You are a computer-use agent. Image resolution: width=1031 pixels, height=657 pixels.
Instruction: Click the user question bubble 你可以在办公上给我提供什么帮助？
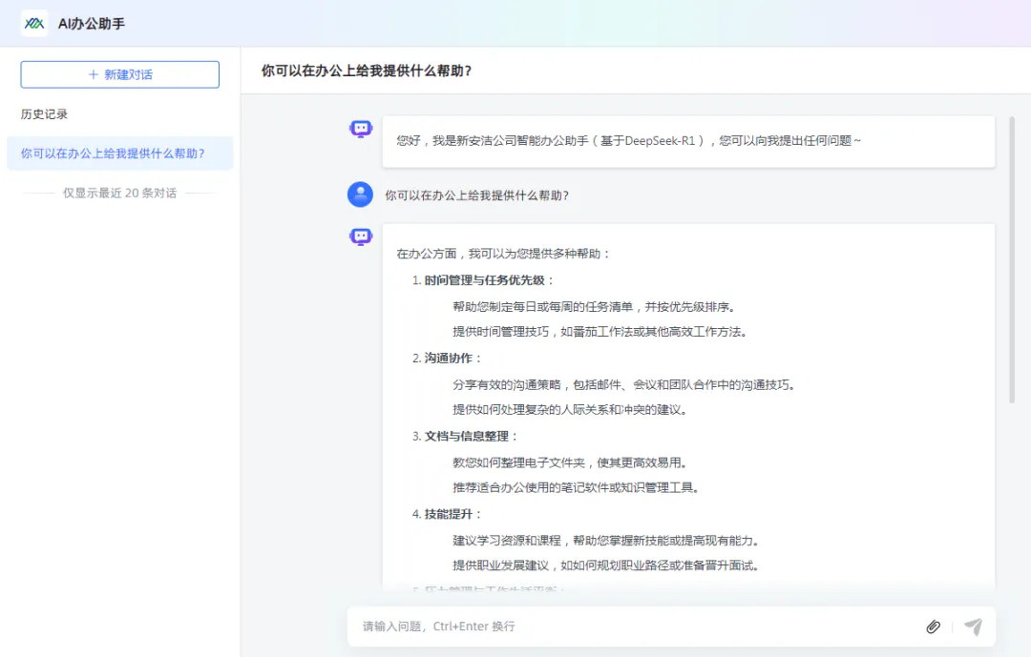tap(477, 195)
